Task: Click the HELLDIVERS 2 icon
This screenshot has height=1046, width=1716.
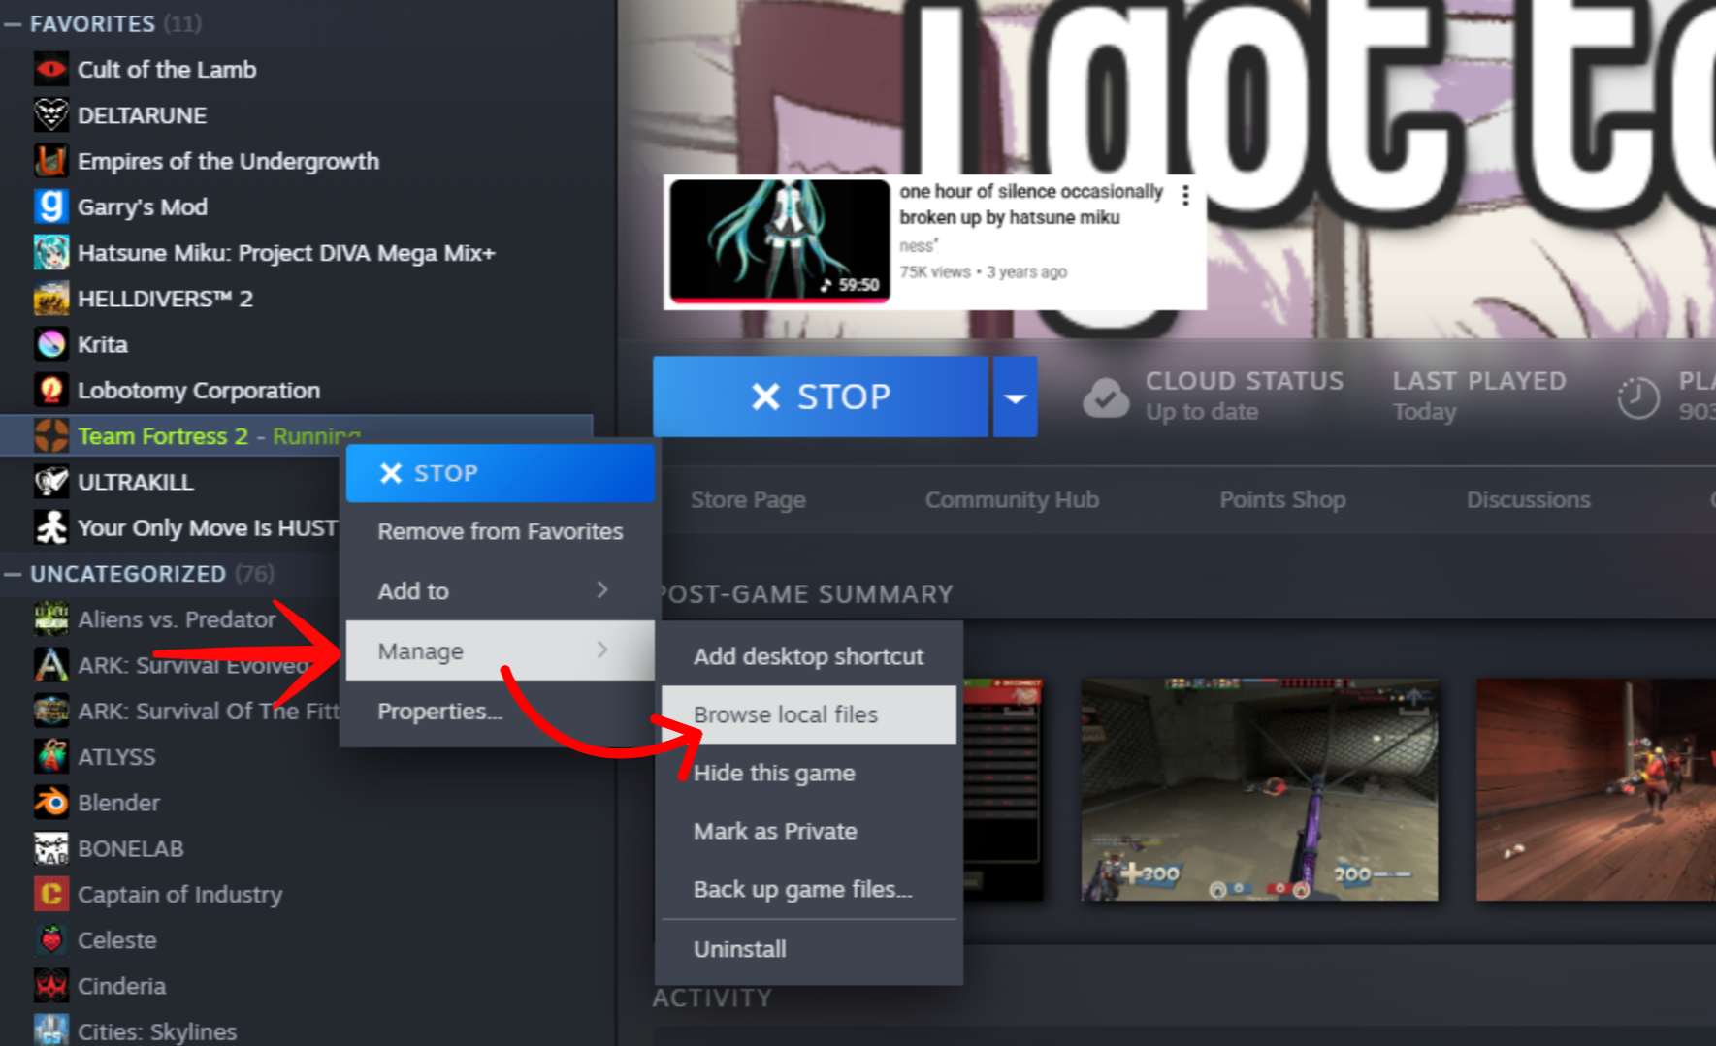Action: tap(51, 299)
